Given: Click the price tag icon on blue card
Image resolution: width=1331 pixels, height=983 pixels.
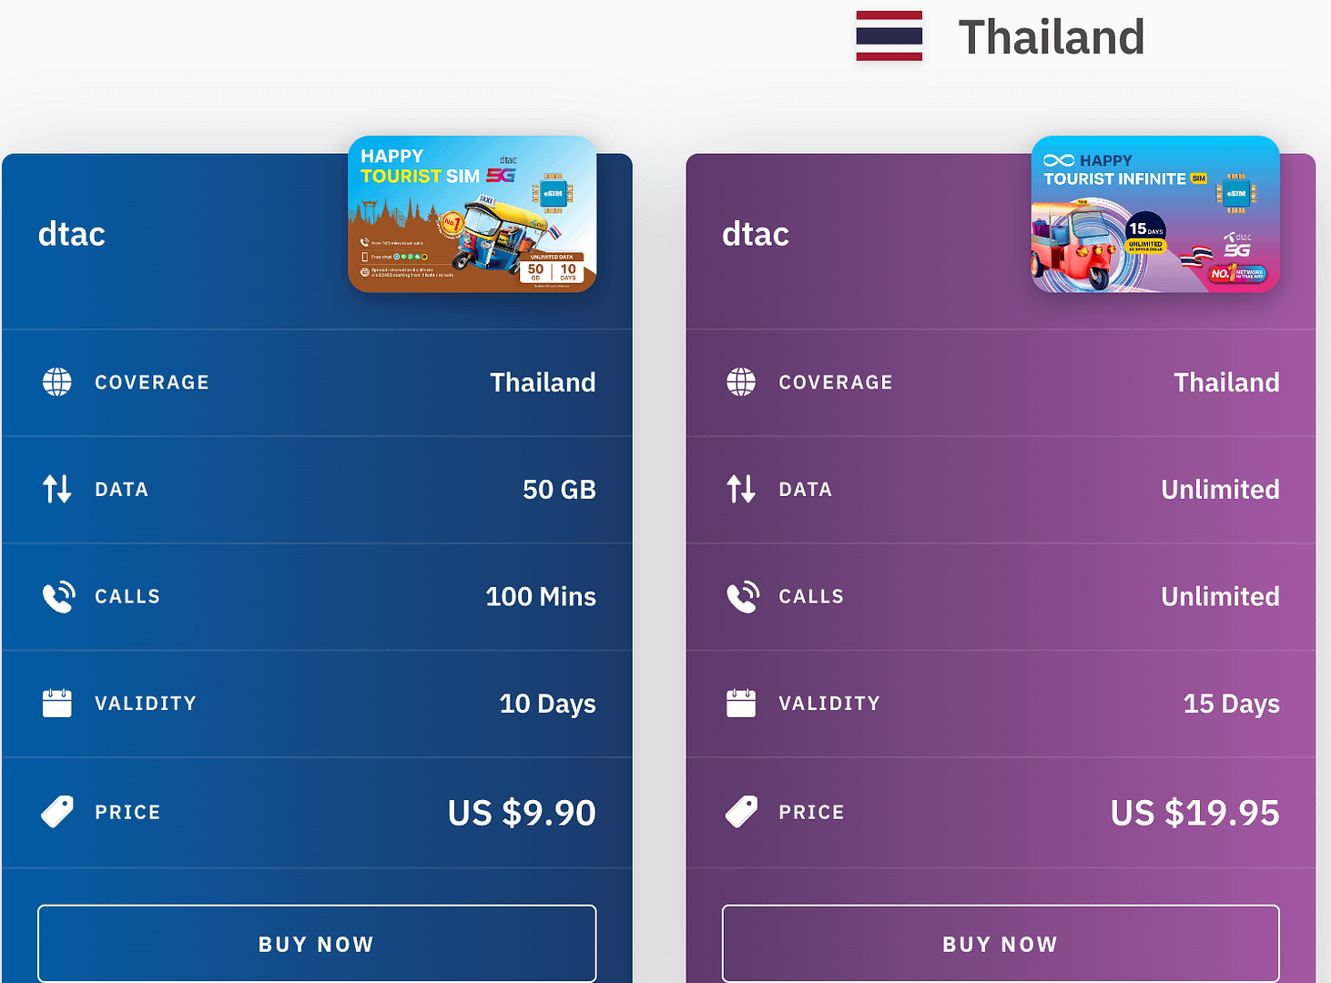Looking at the screenshot, I should coord(57,811).
